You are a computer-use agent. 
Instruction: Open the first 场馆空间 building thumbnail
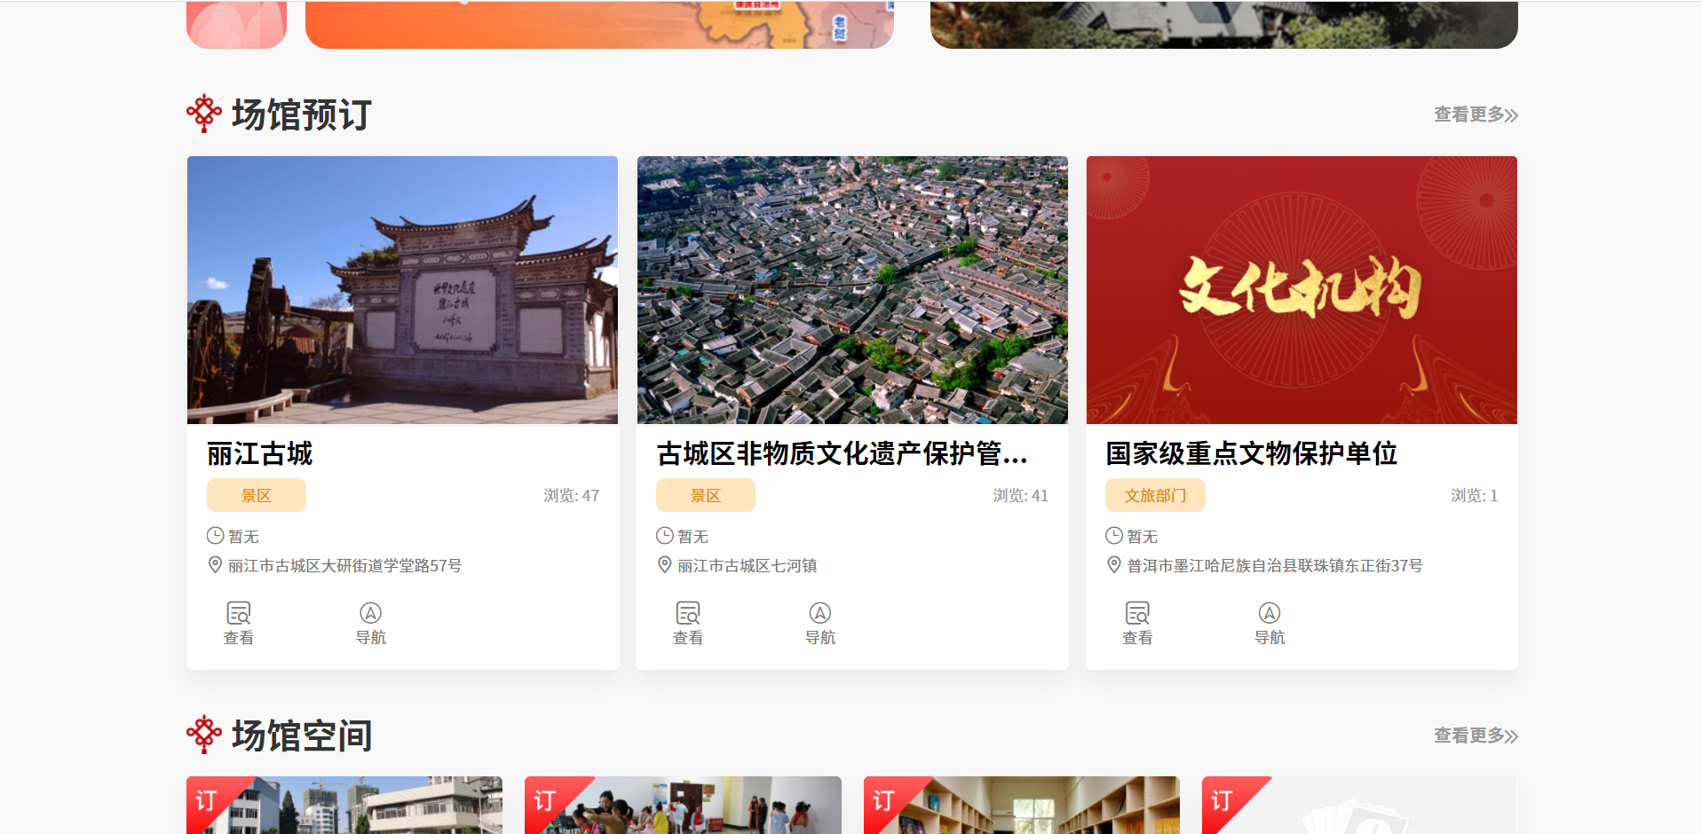click(344, 806)
